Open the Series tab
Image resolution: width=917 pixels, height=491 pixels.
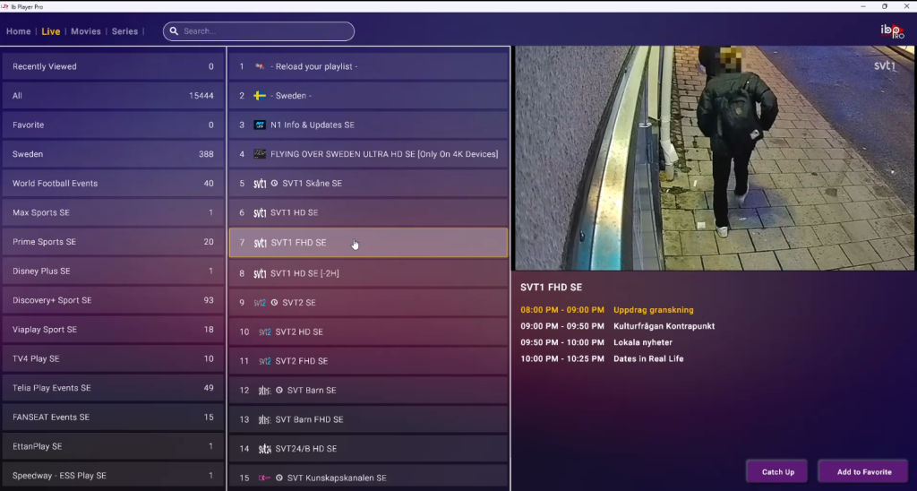click(x=124, y=31)
